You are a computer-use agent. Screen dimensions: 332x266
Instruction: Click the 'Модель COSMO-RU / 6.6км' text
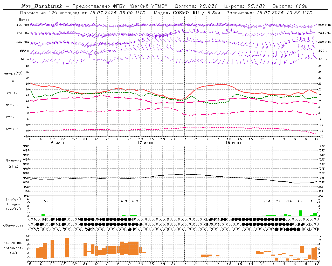186,13
